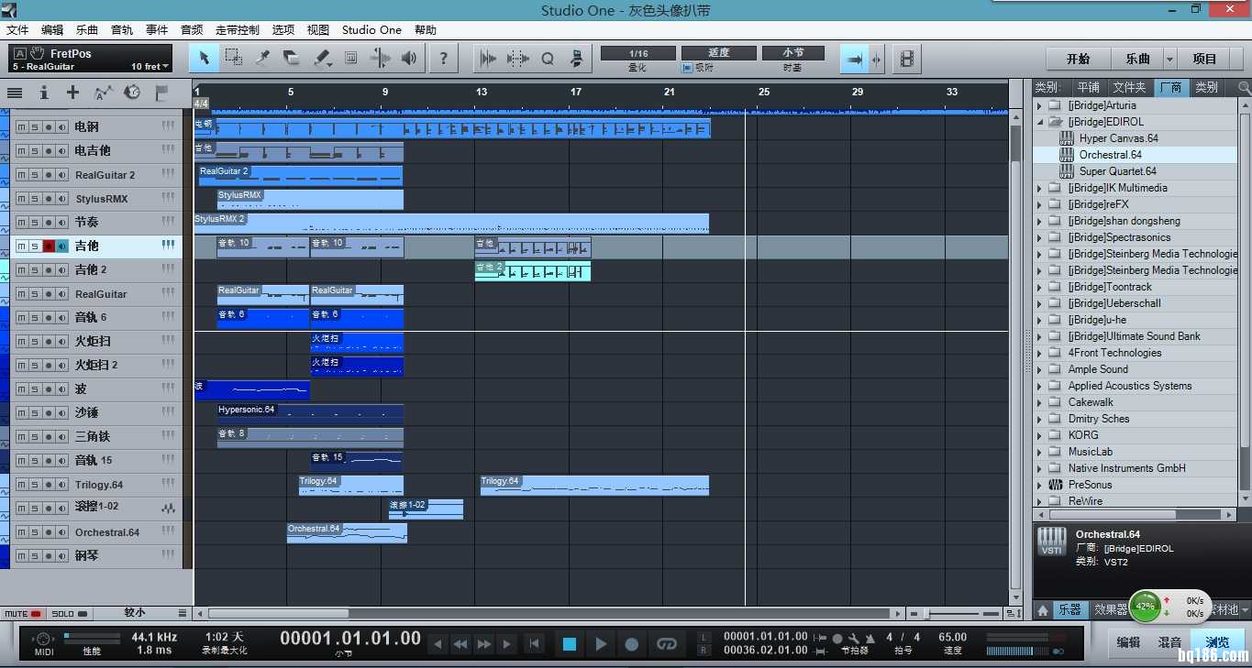Toggle monitor on RealGuitar 2 track
Image resolution: width=1252 pixels, height=668 pixels.
point(62,174)
